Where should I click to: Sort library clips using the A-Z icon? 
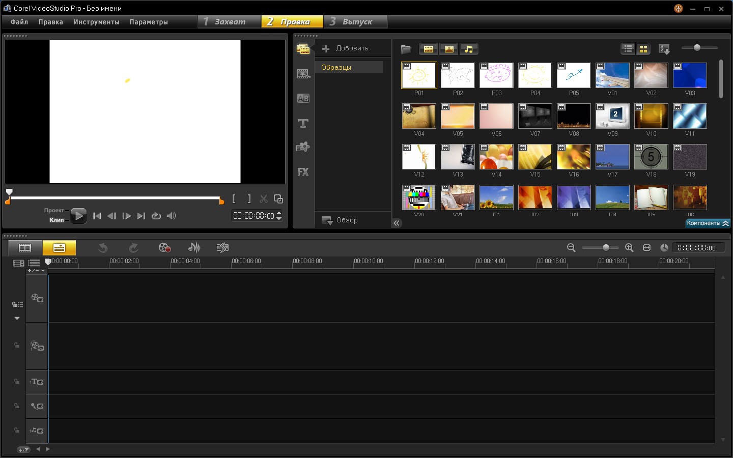(664, 48)
